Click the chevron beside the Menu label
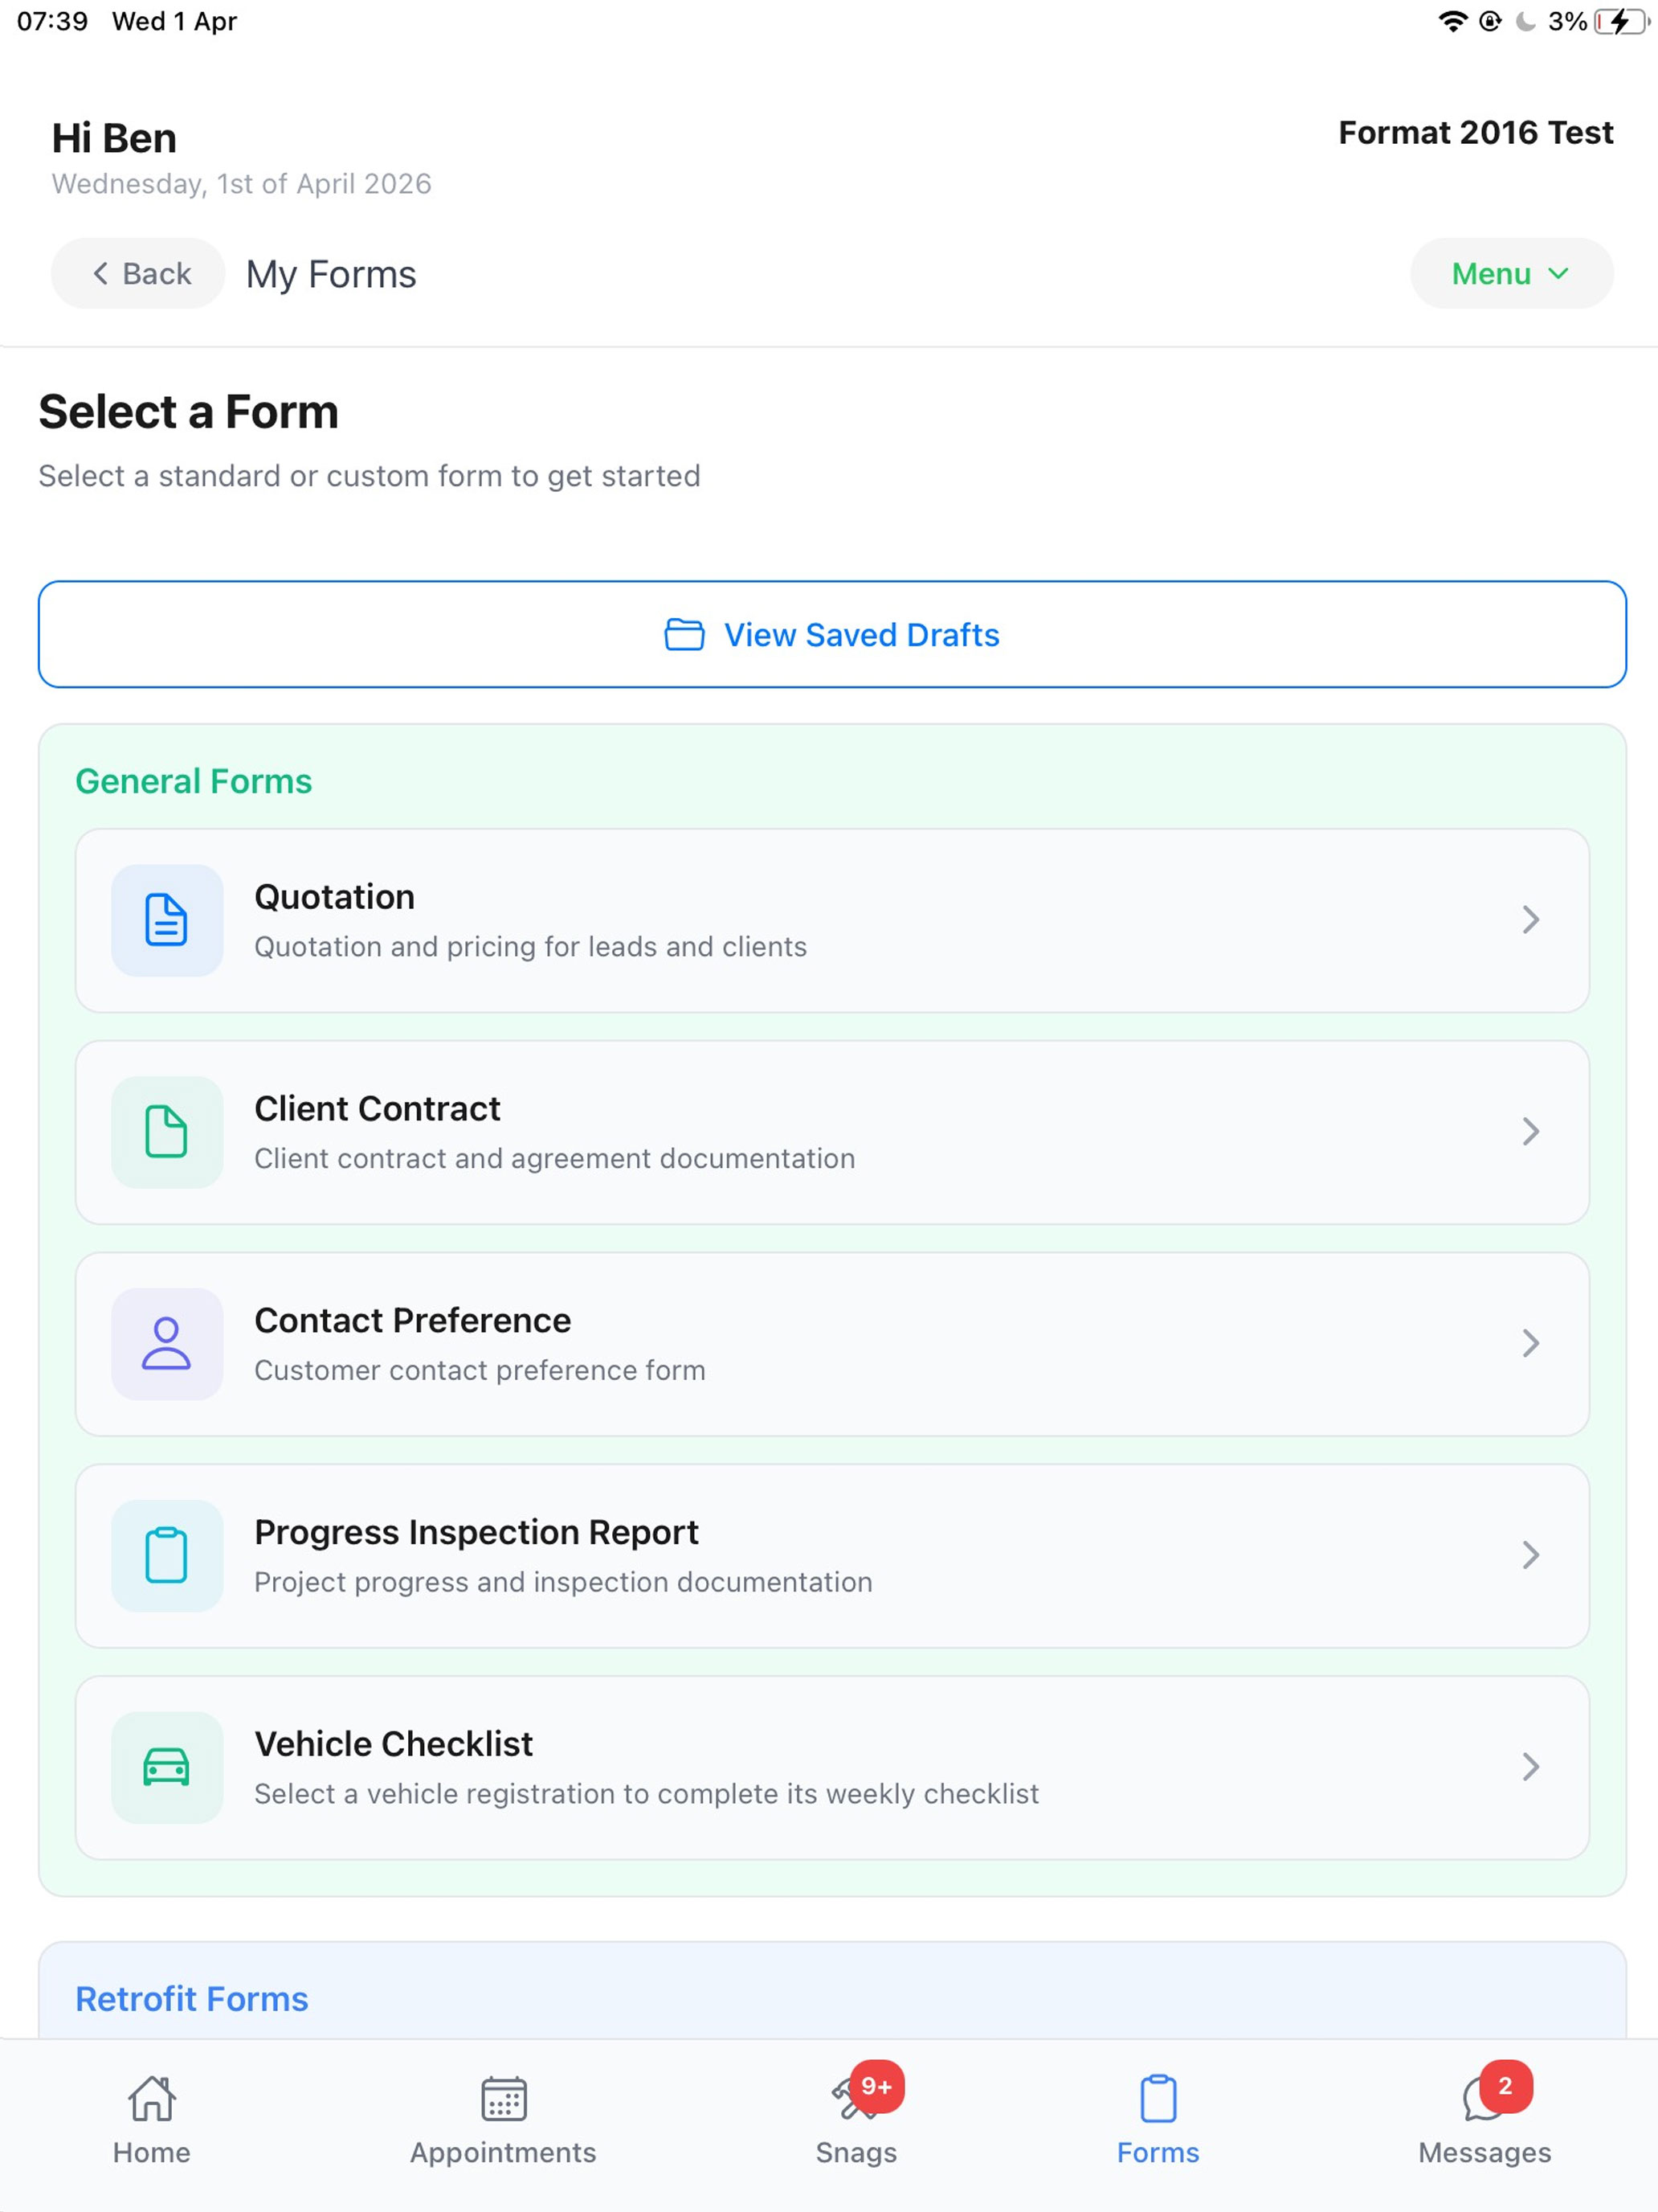Screen dimensions: 1658x2212 click(1558, 273)
